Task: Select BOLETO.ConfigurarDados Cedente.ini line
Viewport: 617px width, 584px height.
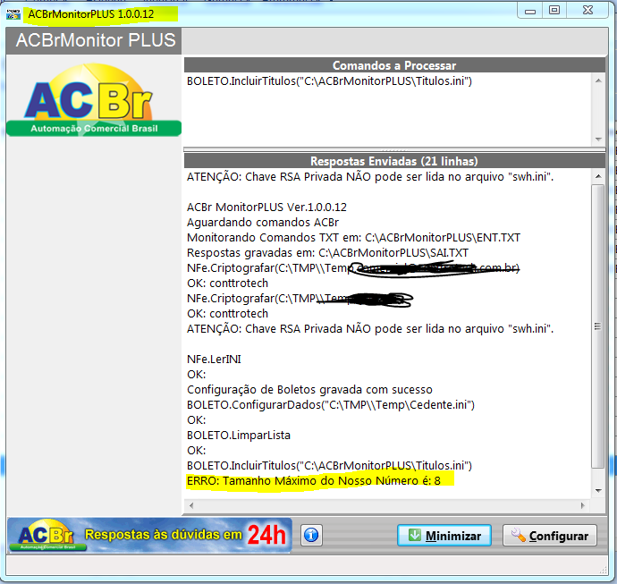Action: click(331, 404)
